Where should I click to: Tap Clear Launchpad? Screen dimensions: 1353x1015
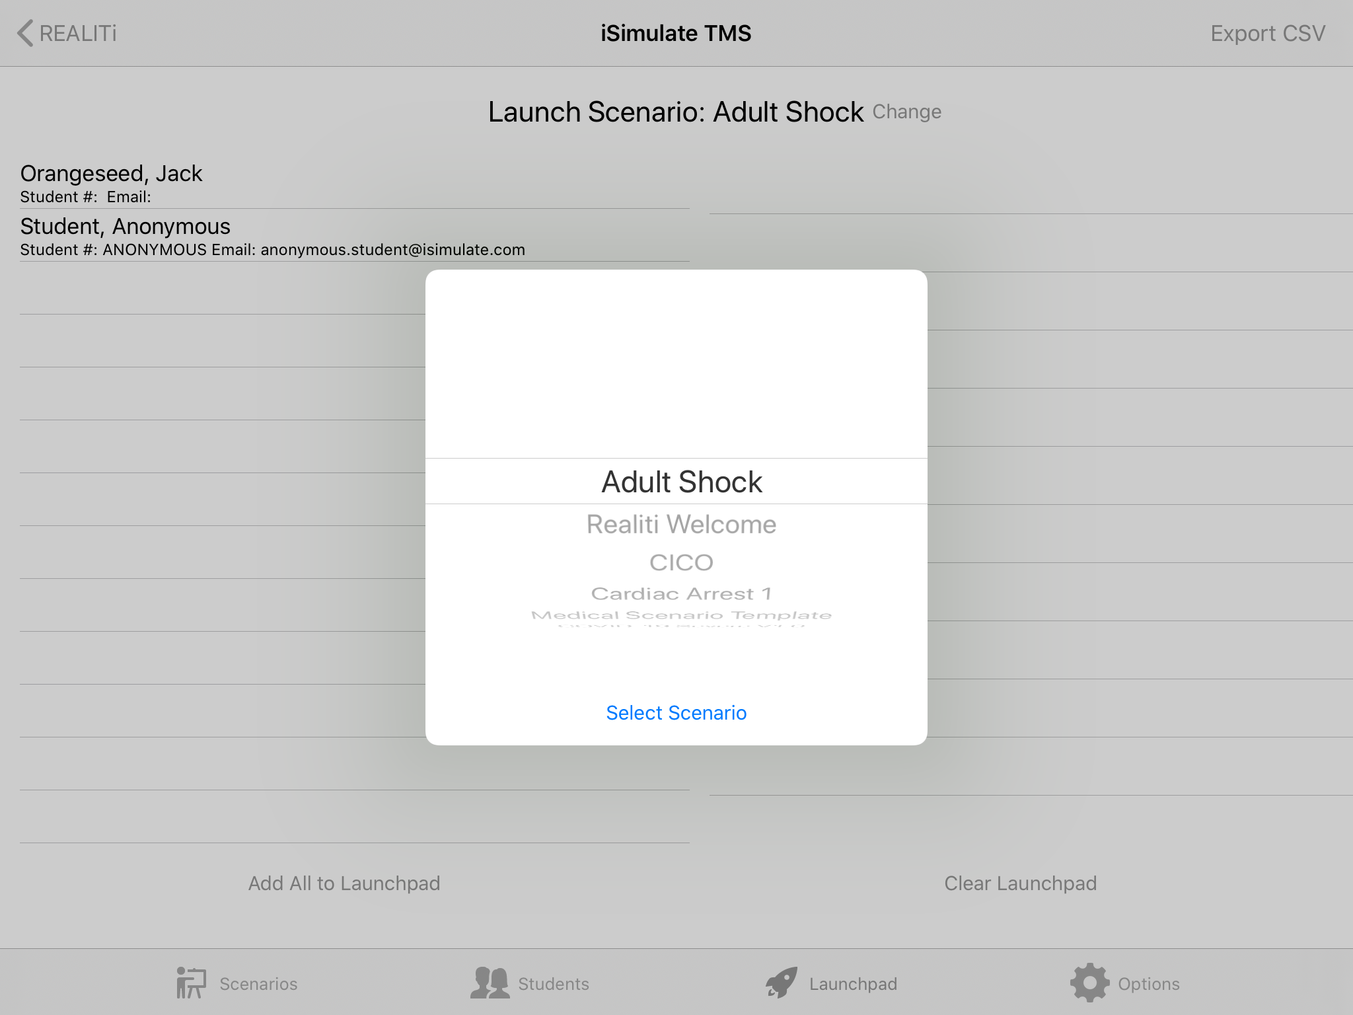point(1020,883)
